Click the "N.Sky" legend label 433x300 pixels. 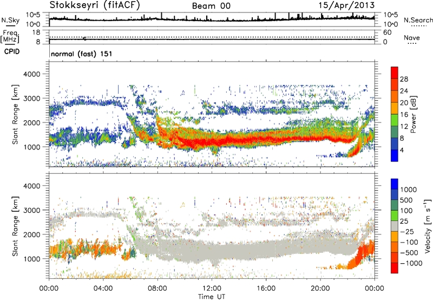coord(10,20)
